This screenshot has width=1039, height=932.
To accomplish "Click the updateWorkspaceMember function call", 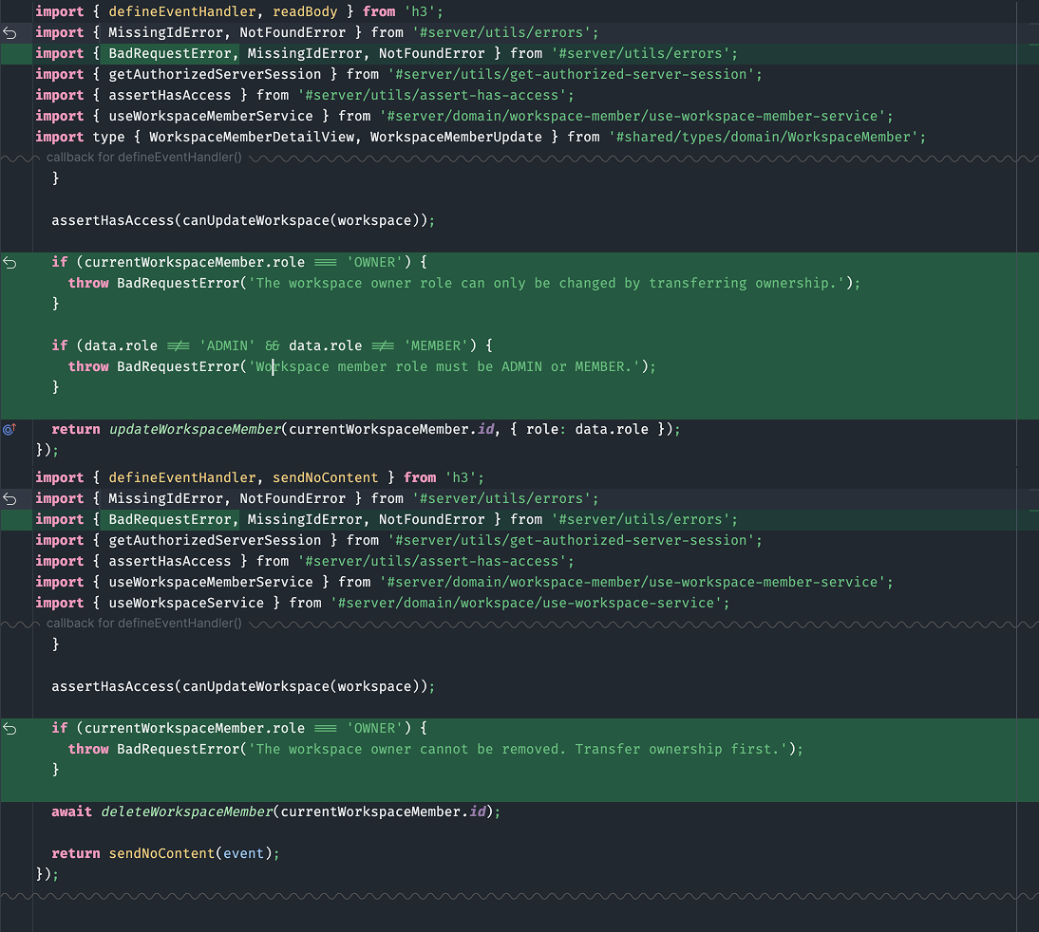I will click(x=195, y=429).
